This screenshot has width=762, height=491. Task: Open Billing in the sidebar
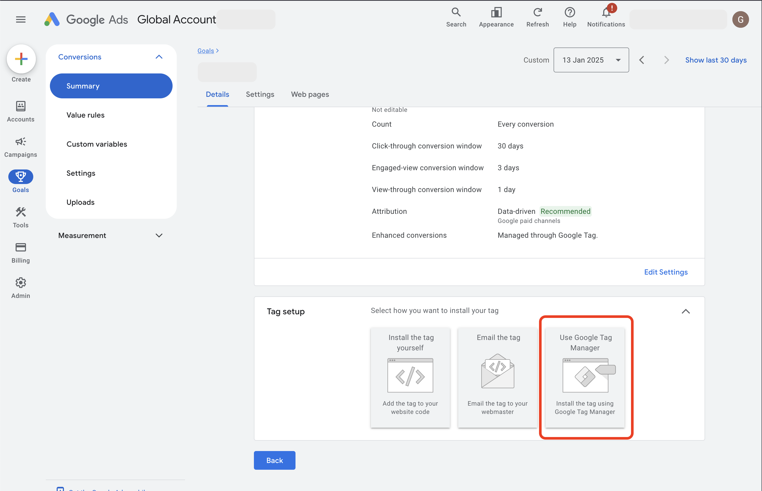[x=21, y=253]
